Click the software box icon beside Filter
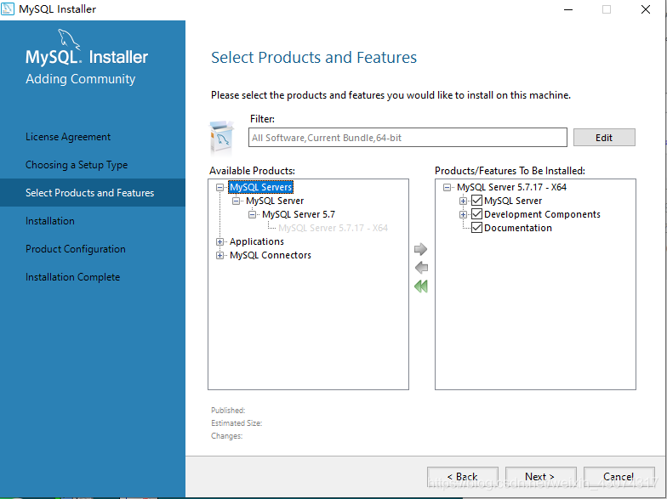The image size is (667, 499). (x=221, y=137)
